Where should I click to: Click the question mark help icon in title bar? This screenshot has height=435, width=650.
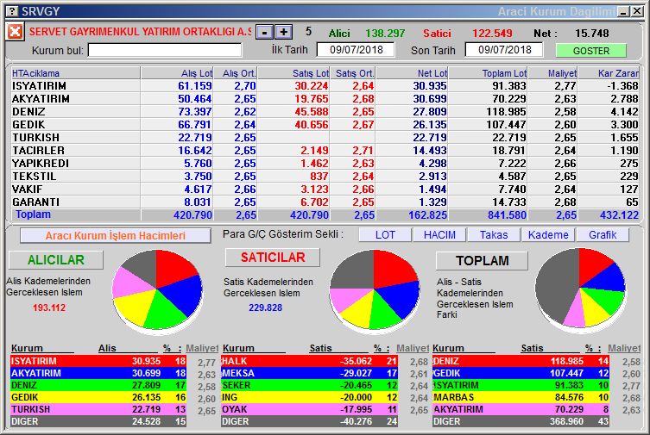pos(14,11)
